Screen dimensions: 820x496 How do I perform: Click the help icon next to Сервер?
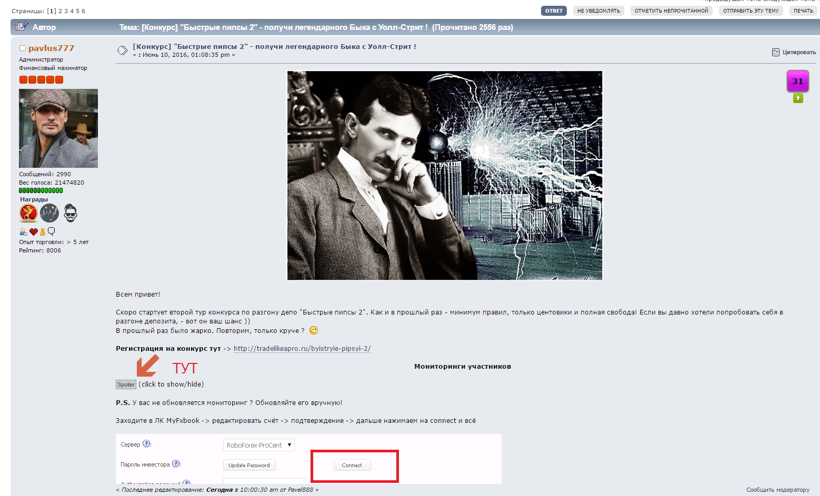point(147,443)
